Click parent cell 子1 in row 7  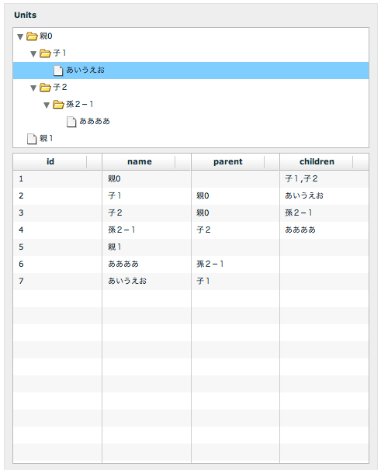point(235,282)
